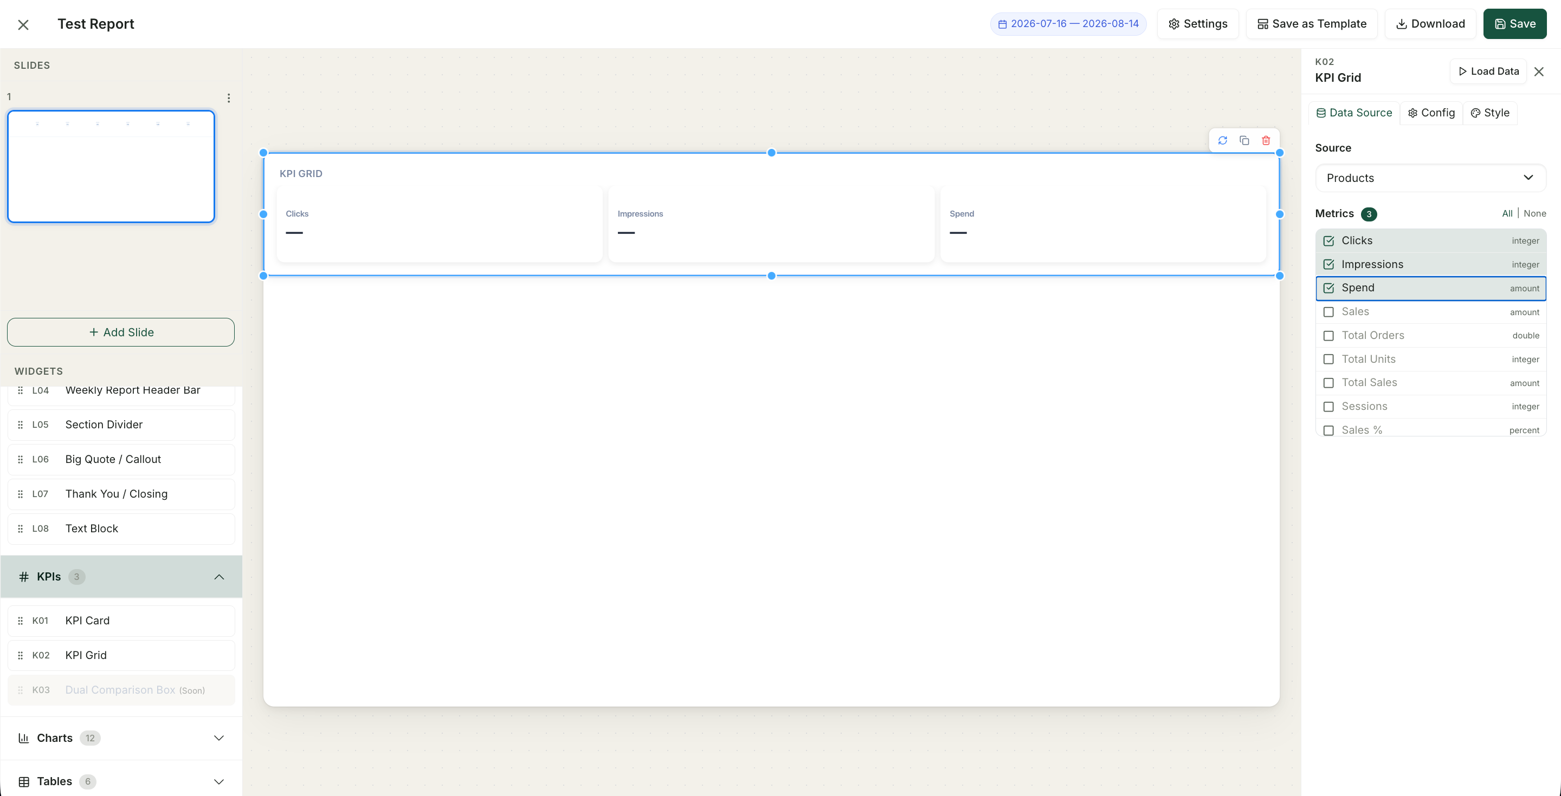Open the Style tab
Image resolution: width=1561 pixels, height=796 pixels.
1490,113
